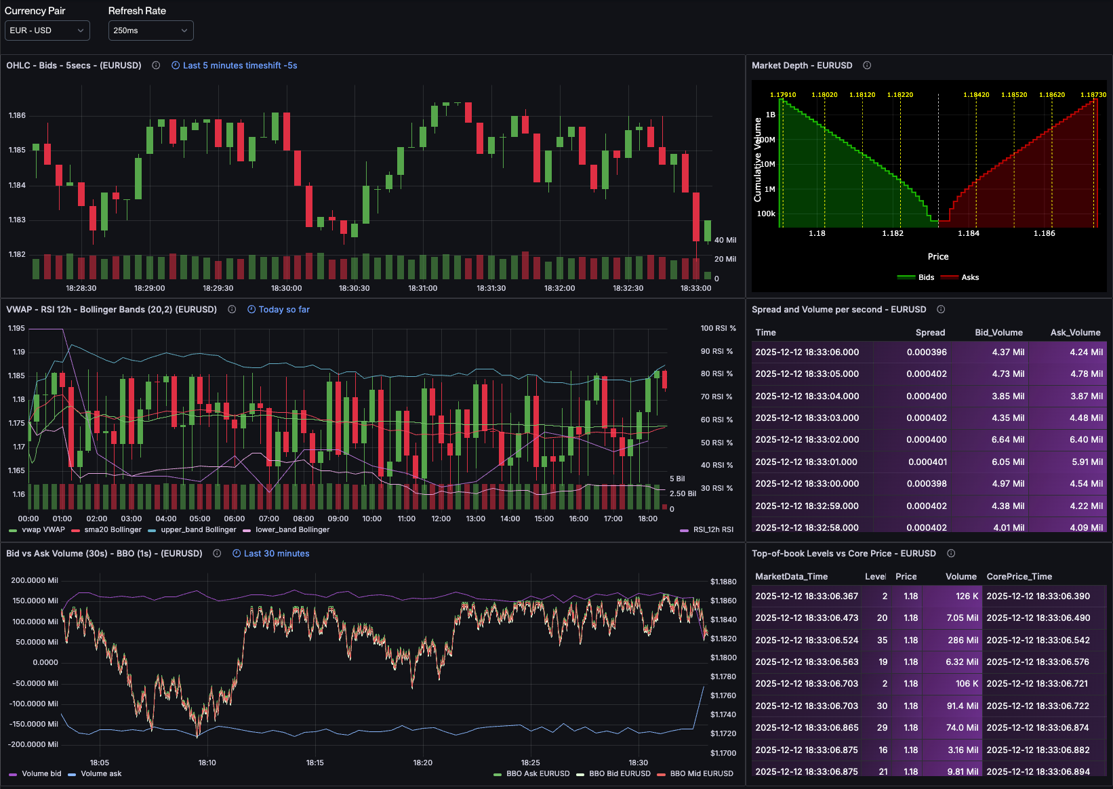Click the Today so far time range link
This screenshot has height=789, width=1113.
tap(283, 309)
